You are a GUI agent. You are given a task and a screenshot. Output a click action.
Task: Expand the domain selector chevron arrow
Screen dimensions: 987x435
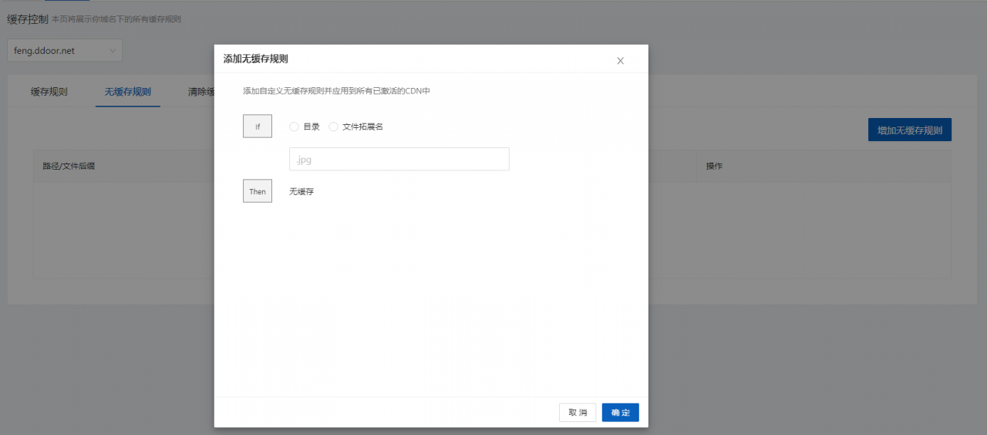pyautogui.click(x=113, y=51)
